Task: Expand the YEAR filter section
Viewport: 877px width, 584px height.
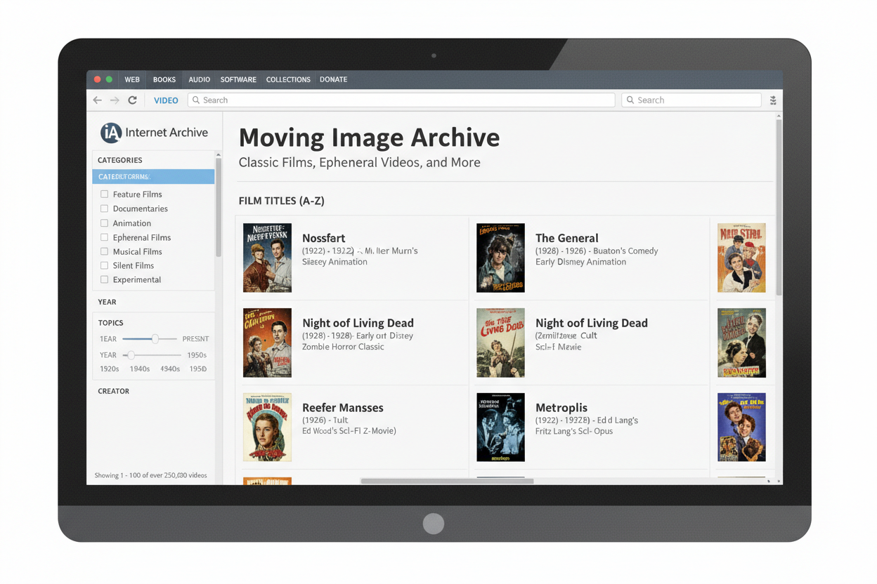Action: click(108, 302)
